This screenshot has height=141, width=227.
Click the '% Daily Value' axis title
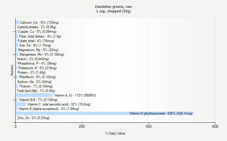tap(115, 133)
